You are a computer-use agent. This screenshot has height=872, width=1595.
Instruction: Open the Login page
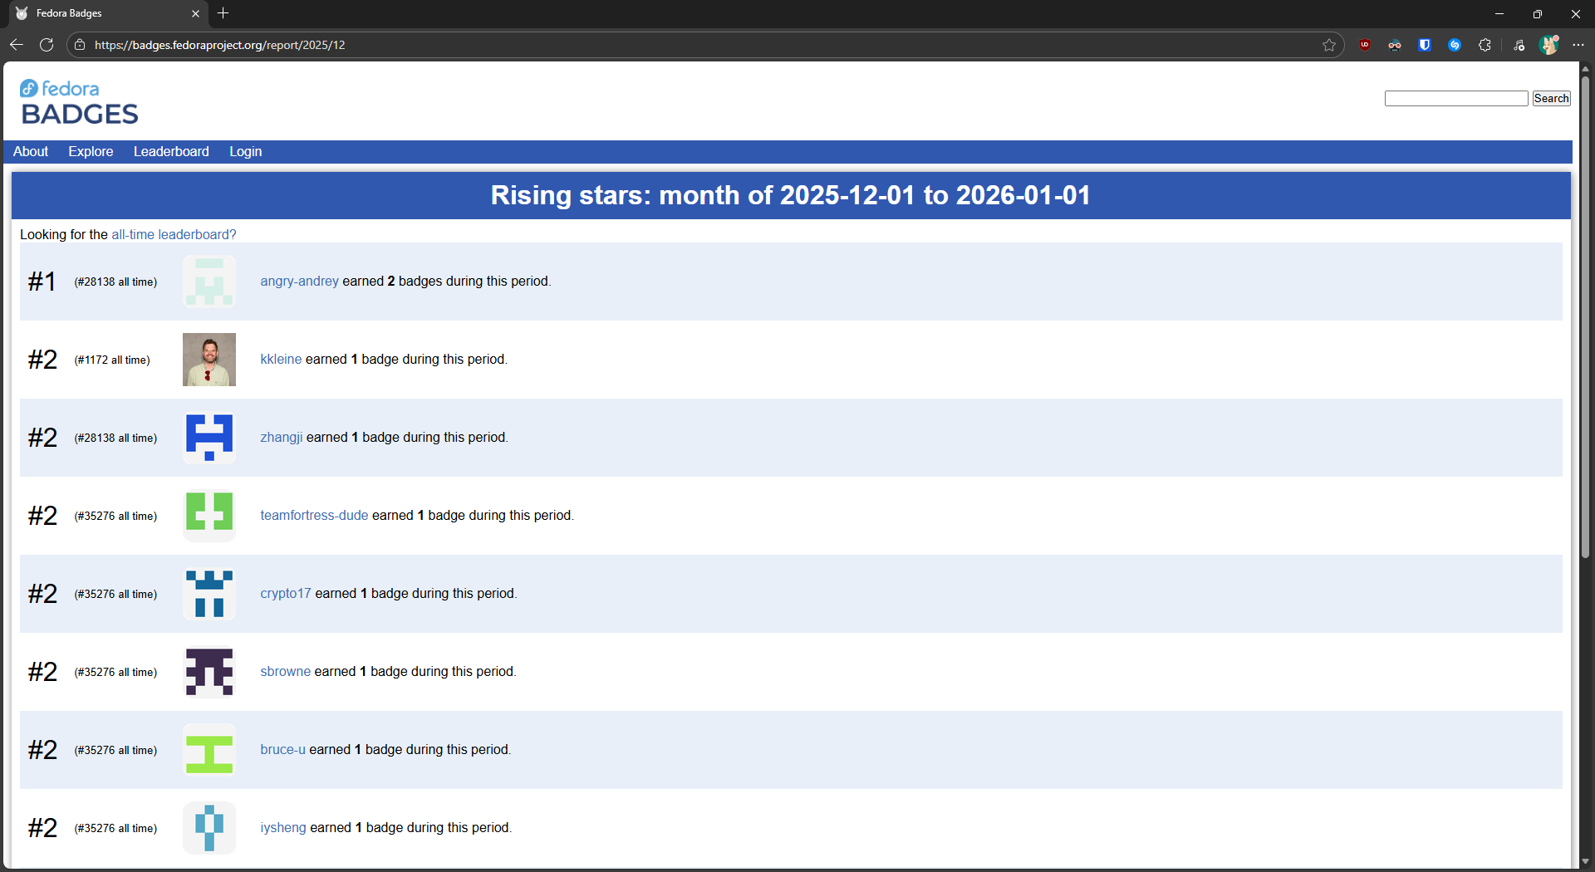click(x=246, y=151)
